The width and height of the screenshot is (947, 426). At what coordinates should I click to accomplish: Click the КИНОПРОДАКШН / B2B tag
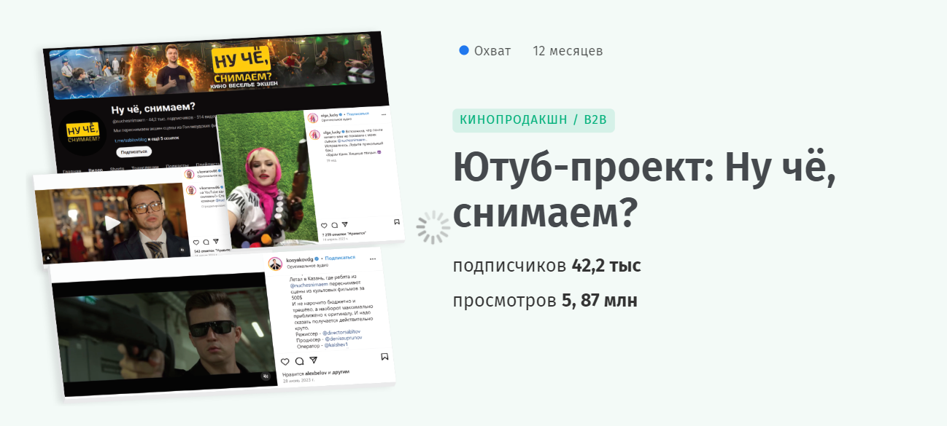click(x=533, y=120)
